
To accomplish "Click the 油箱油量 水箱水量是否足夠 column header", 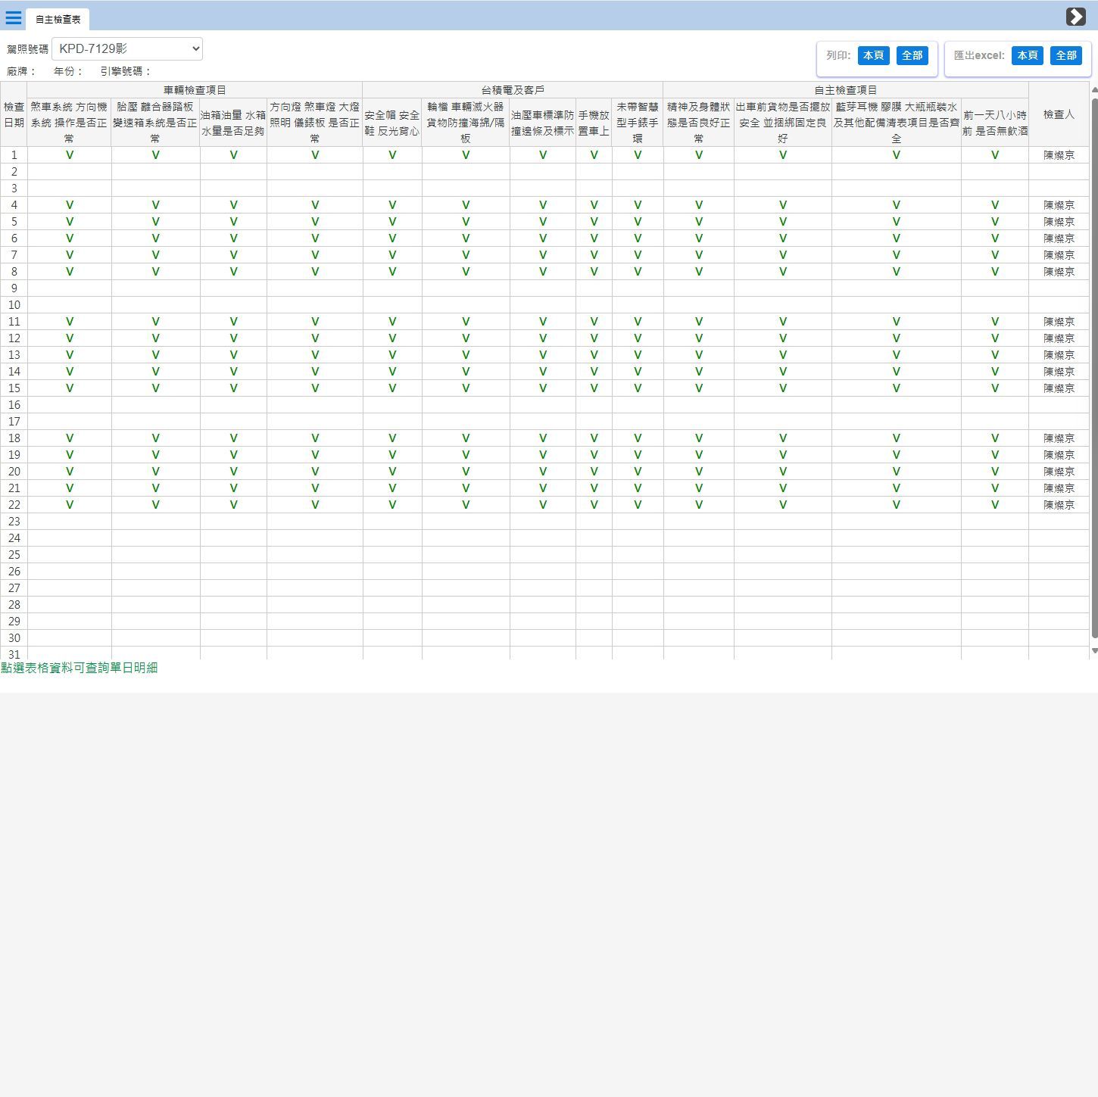I will pyautogui.click(x=233, y=123).
